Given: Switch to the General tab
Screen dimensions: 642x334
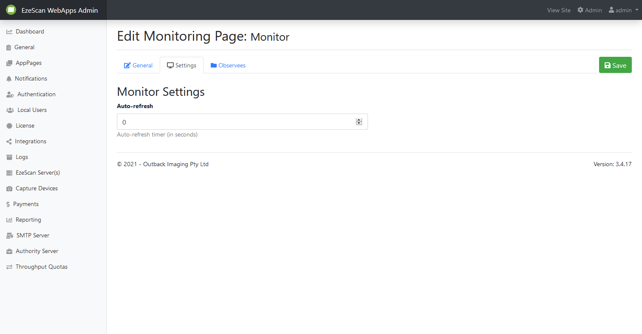Looking at the screenshot, I should coord(138,66).
